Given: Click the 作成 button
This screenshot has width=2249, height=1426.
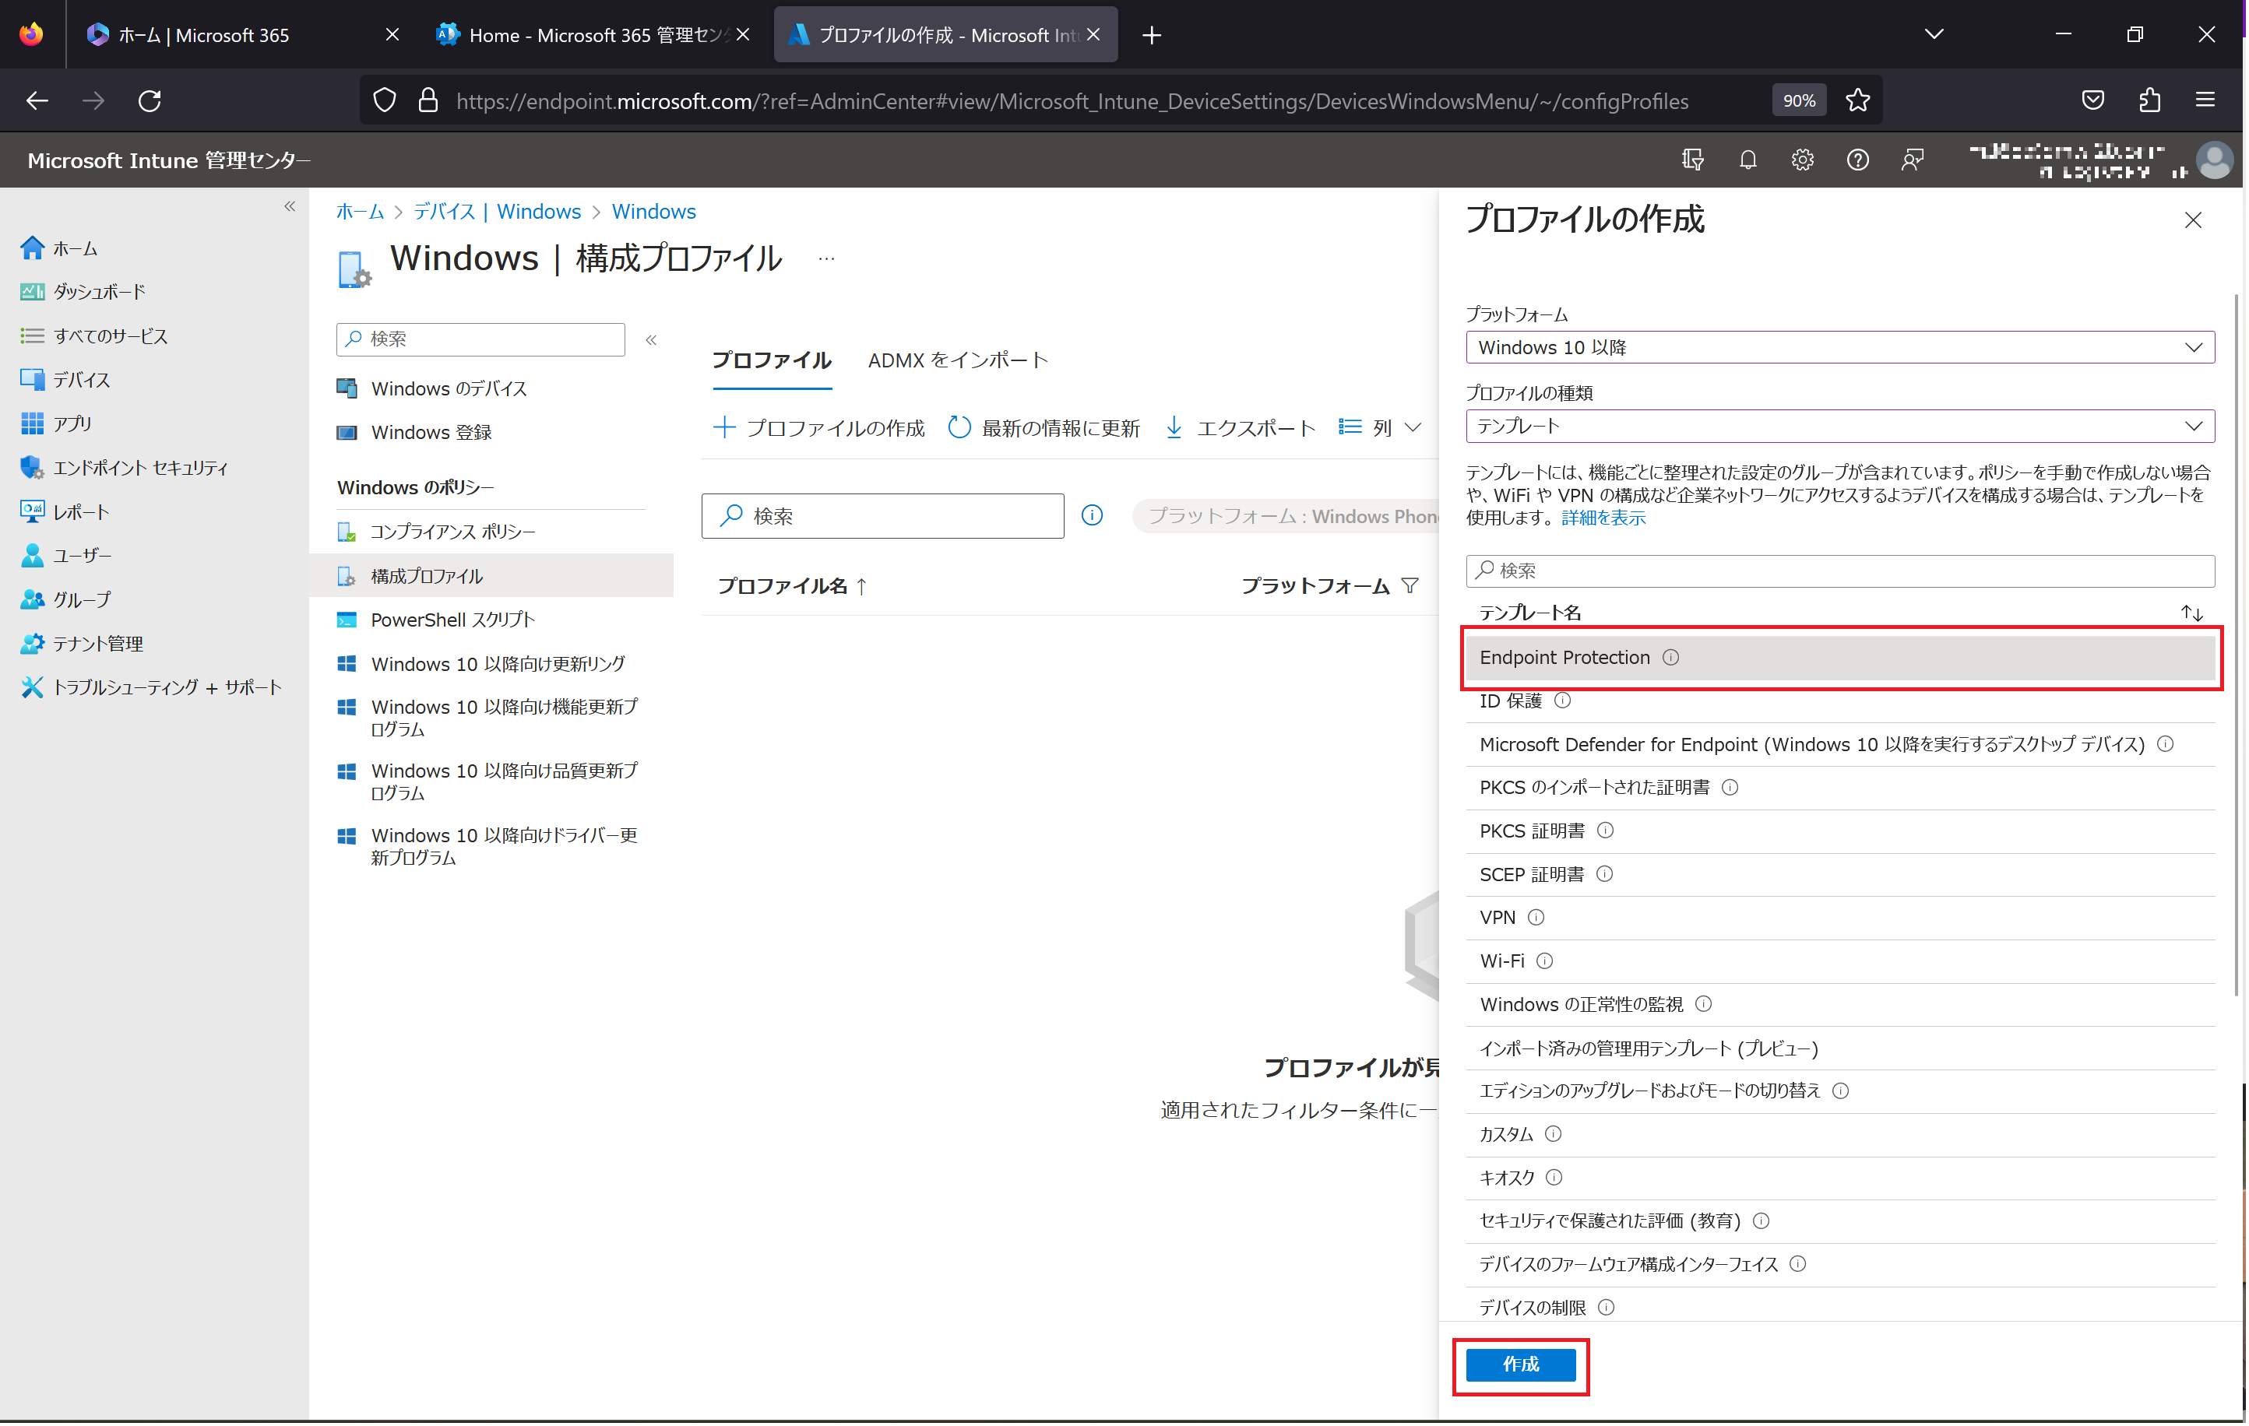Looking at the screenshot, I should tap(1521, 1365).
